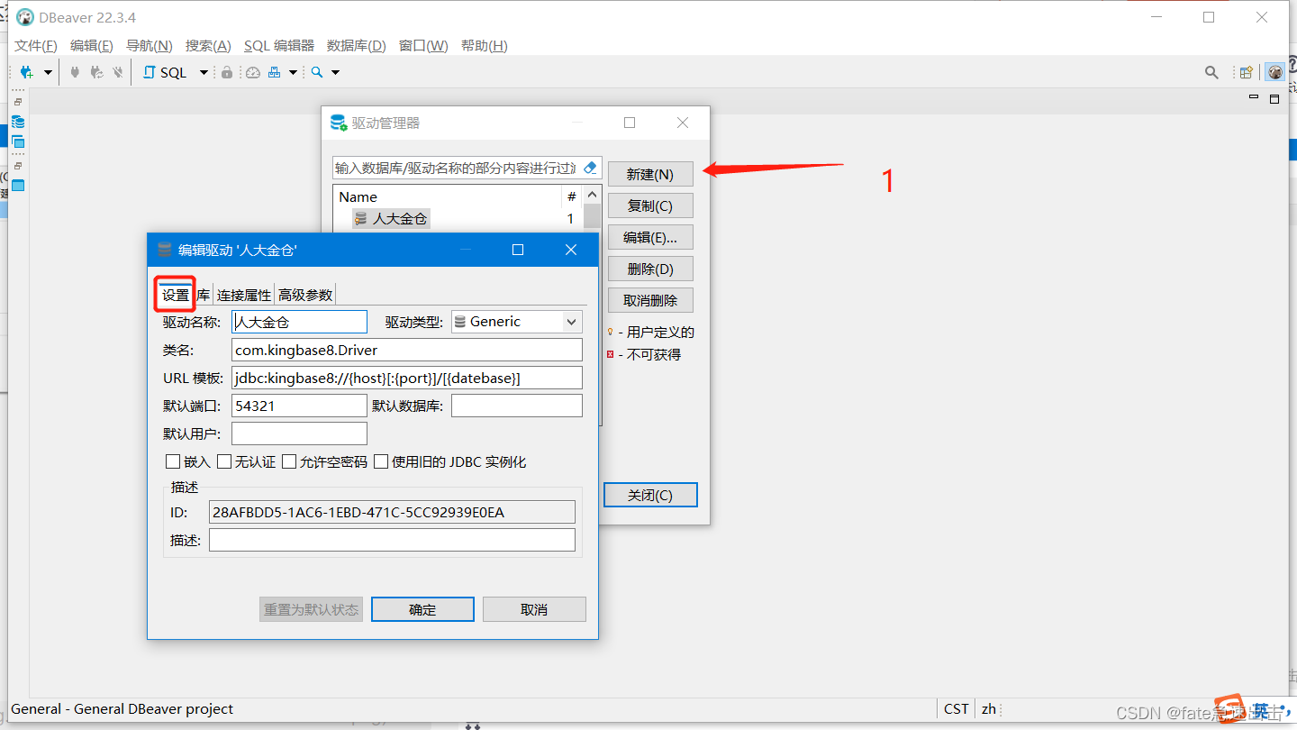The image size is (1297, 730).
Task: Open the SQL 编辑器 menu
Action: [279, 46]
